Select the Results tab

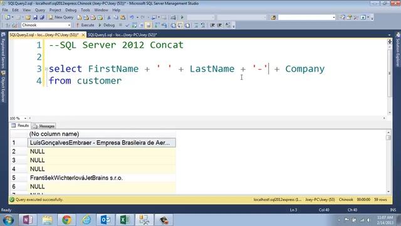click(x=20, y=126)
